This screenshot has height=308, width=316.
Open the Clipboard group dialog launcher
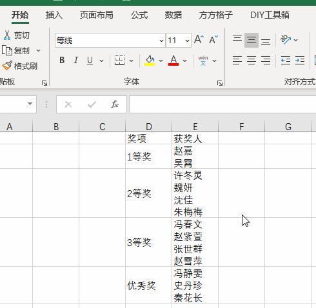(44, 83)
